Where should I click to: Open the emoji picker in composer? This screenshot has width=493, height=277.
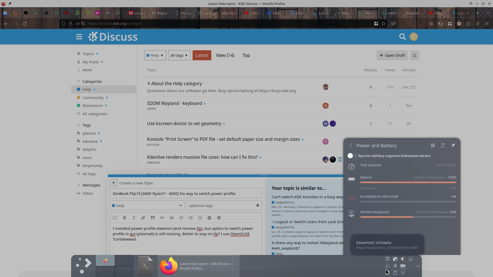200,217
